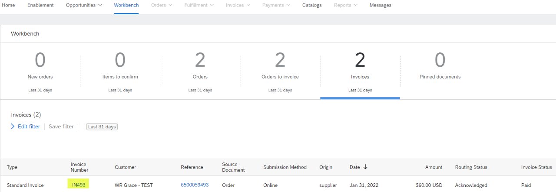Click the Workbench panel heading
Screen dimensions: 556x192
[25, 33]
